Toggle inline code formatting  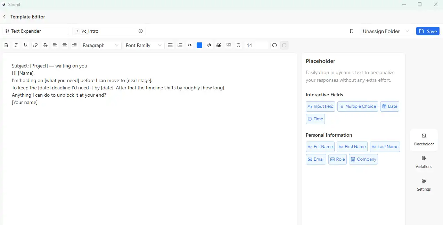tap(190, 45)
